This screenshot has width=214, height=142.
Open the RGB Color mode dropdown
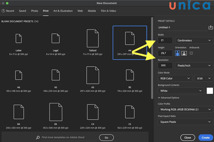pyautogui.click(x=174, y=78)
